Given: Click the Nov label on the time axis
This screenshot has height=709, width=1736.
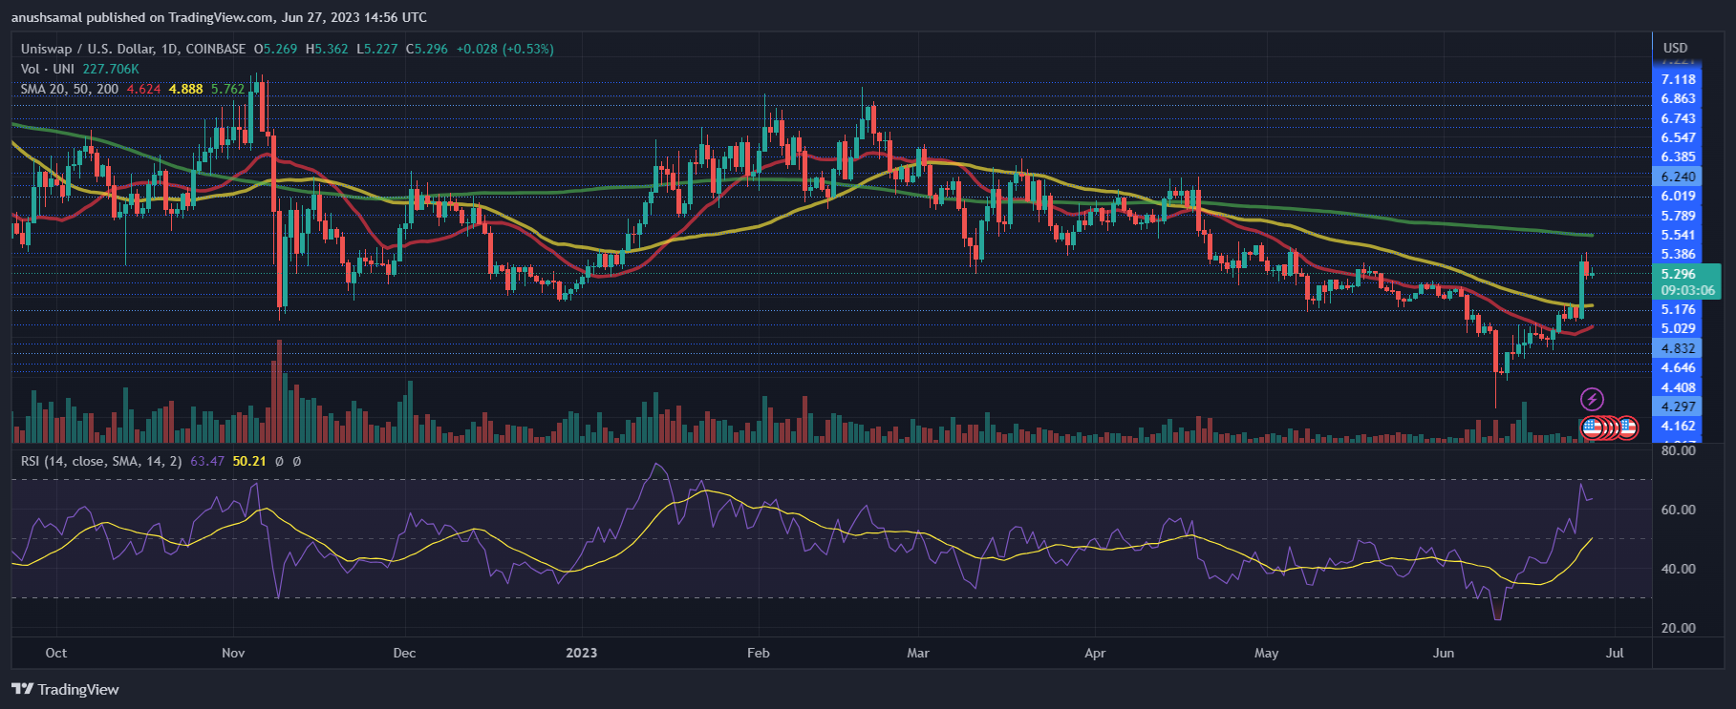Looking at the screenshot, I should [233, 653].
